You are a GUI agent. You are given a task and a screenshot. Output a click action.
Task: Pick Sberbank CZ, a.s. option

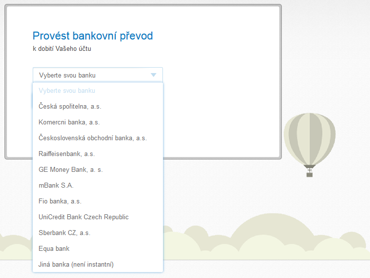coord(98,233)
